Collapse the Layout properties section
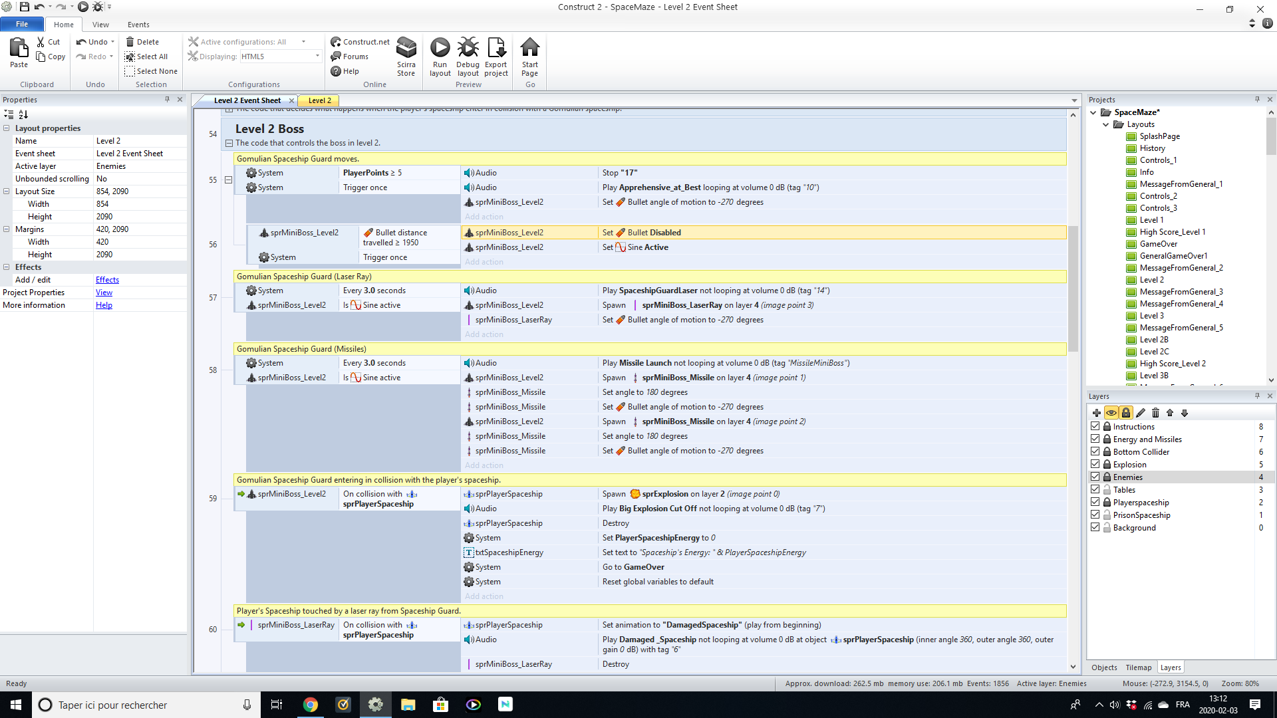This screenshot has height=718, width=1277. tap(7, 128)
